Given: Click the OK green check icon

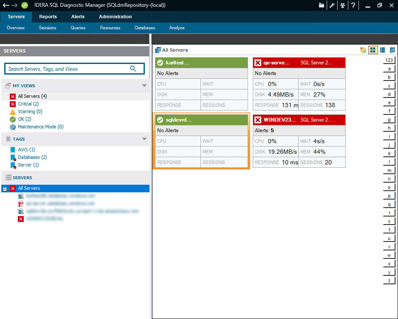Looking at the screenshot, I should point(13,119).
